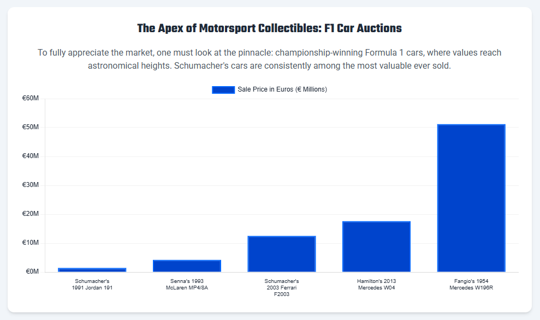Click the €10M y-axis label

click(x=30, y=243)
